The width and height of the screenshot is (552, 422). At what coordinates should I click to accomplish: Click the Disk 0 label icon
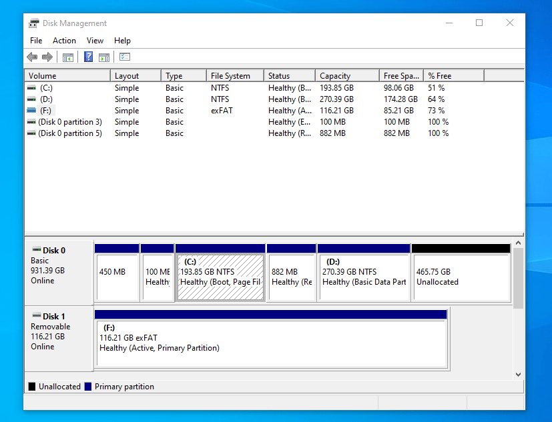[x=37, y=250]
